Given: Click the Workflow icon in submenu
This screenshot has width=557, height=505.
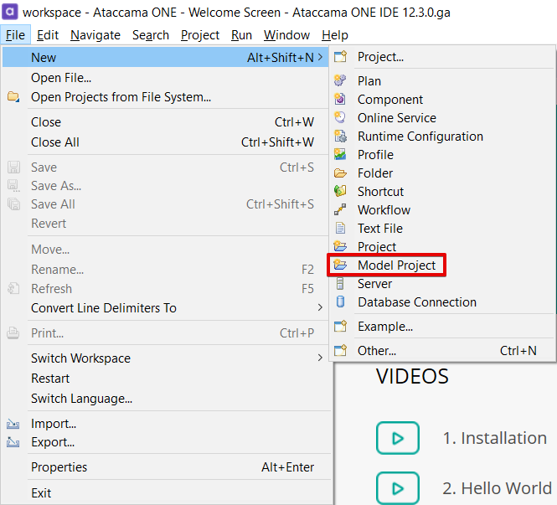Looking at the screenshot, I should point(340,210).
